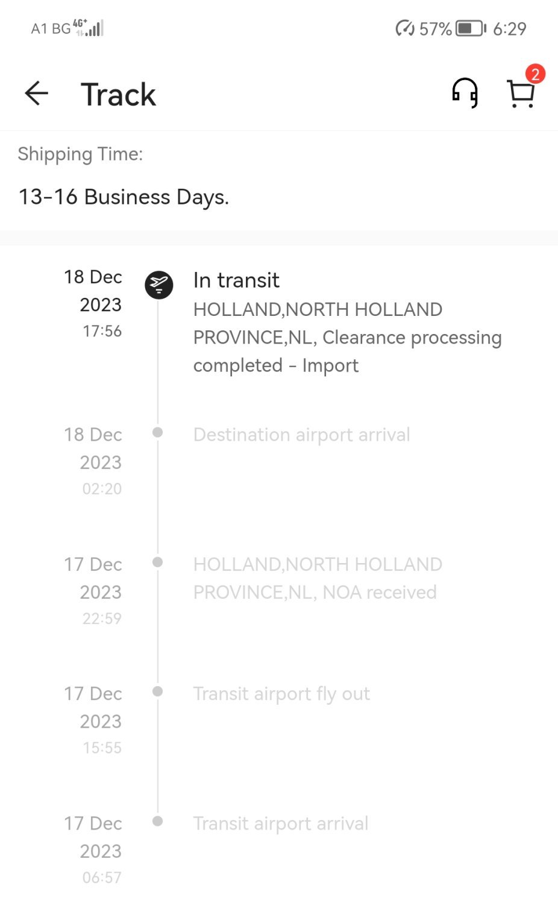Tap the back arrow icon
This screenshot has height=920, width=558.
coord(37,93)
